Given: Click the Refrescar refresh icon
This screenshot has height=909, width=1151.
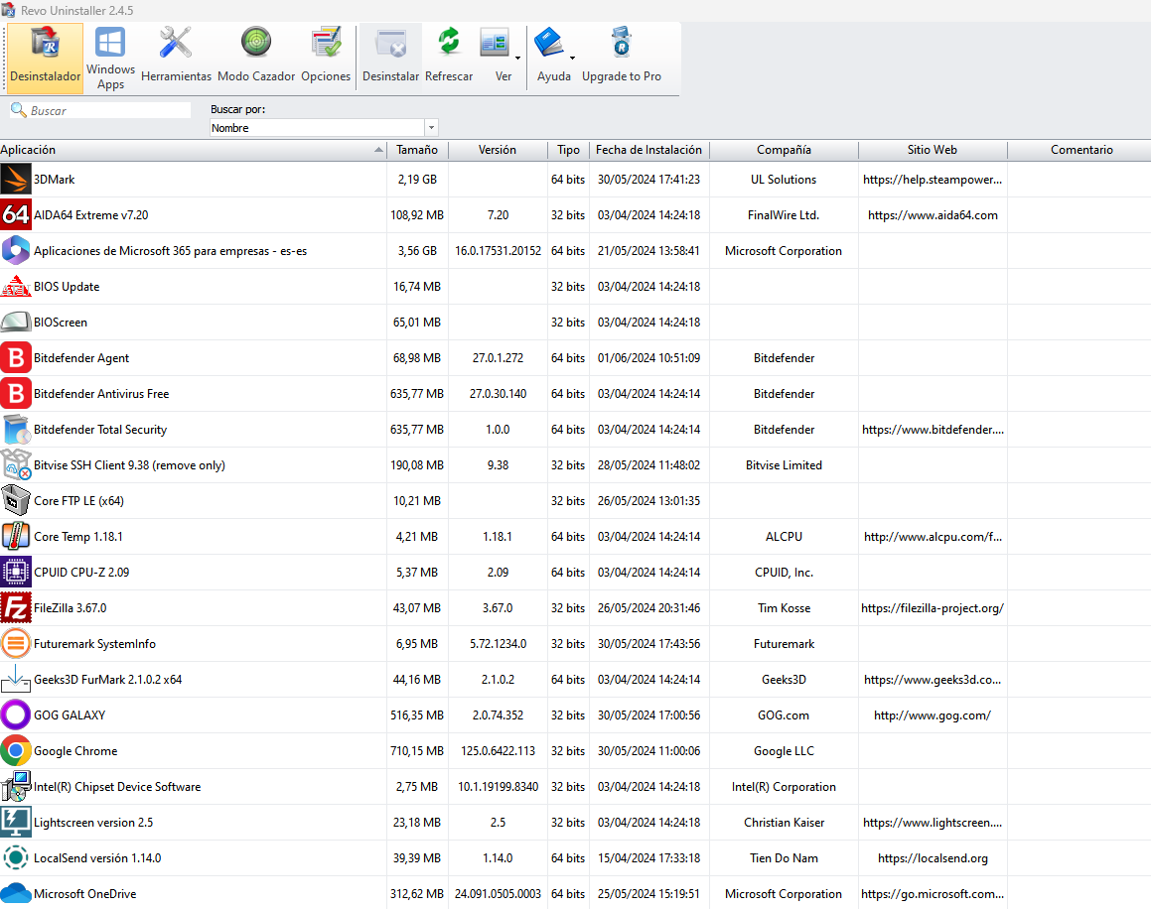Looking at the screenshot, I should (x=449, y=42).
